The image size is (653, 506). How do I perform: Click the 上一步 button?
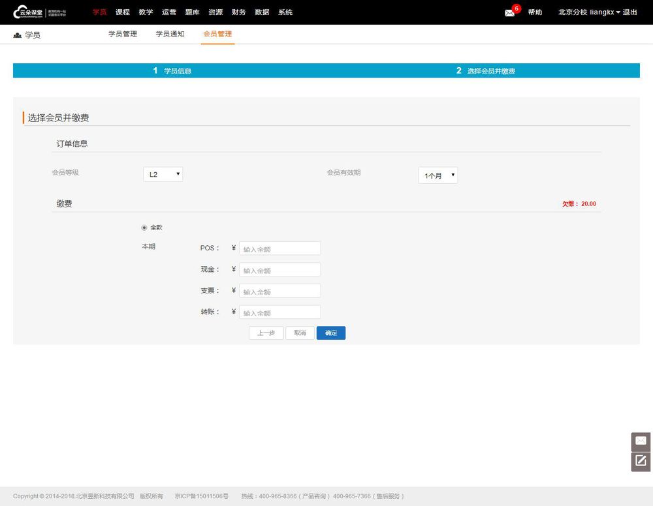point(266,333)
